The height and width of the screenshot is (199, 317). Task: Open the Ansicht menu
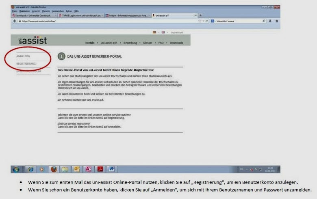pyautogui.click(x=36, y=11)
